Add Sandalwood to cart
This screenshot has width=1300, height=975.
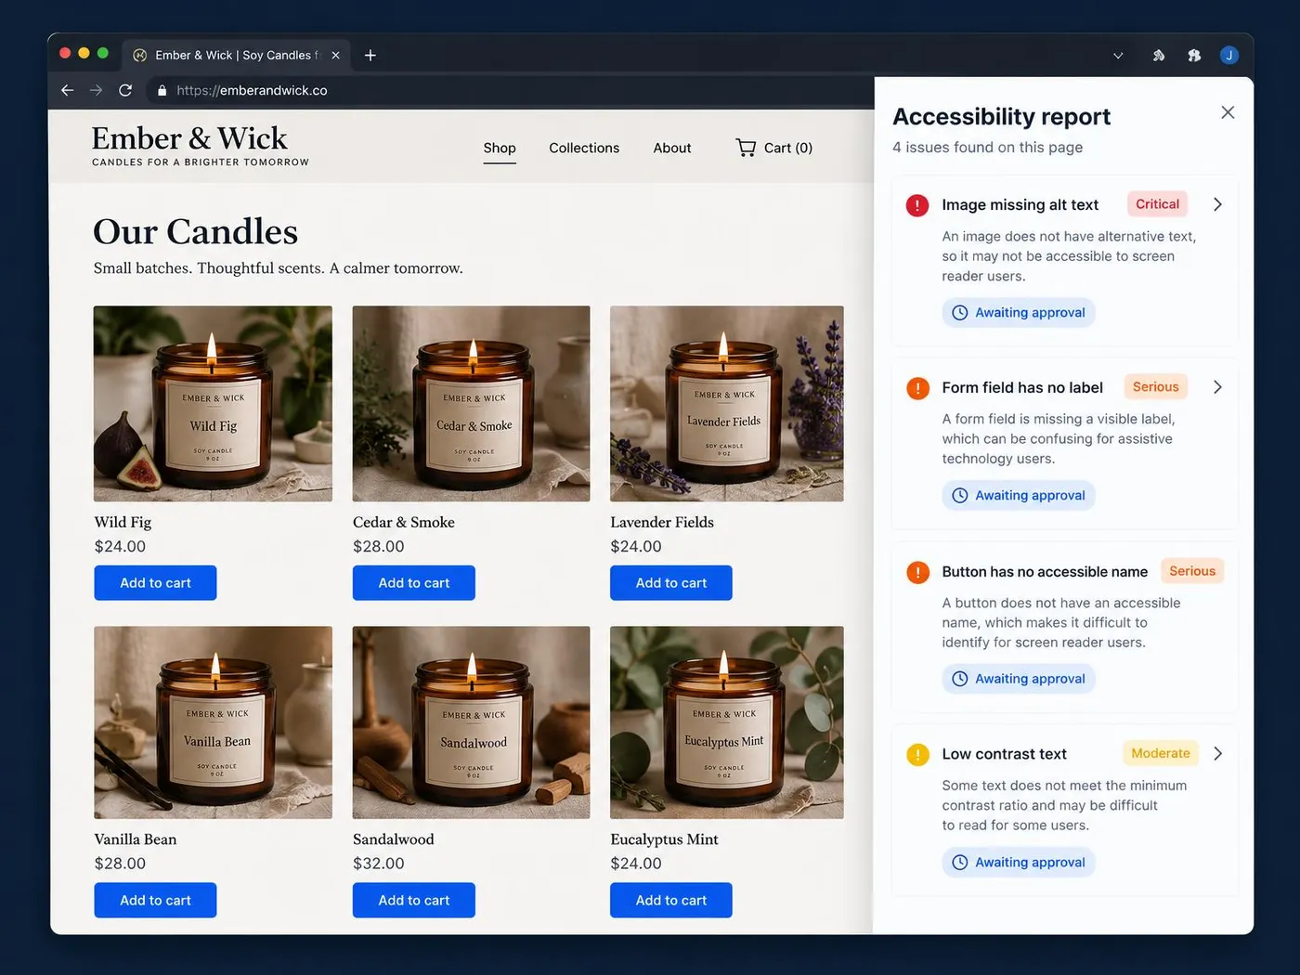(x=414, y=901)
